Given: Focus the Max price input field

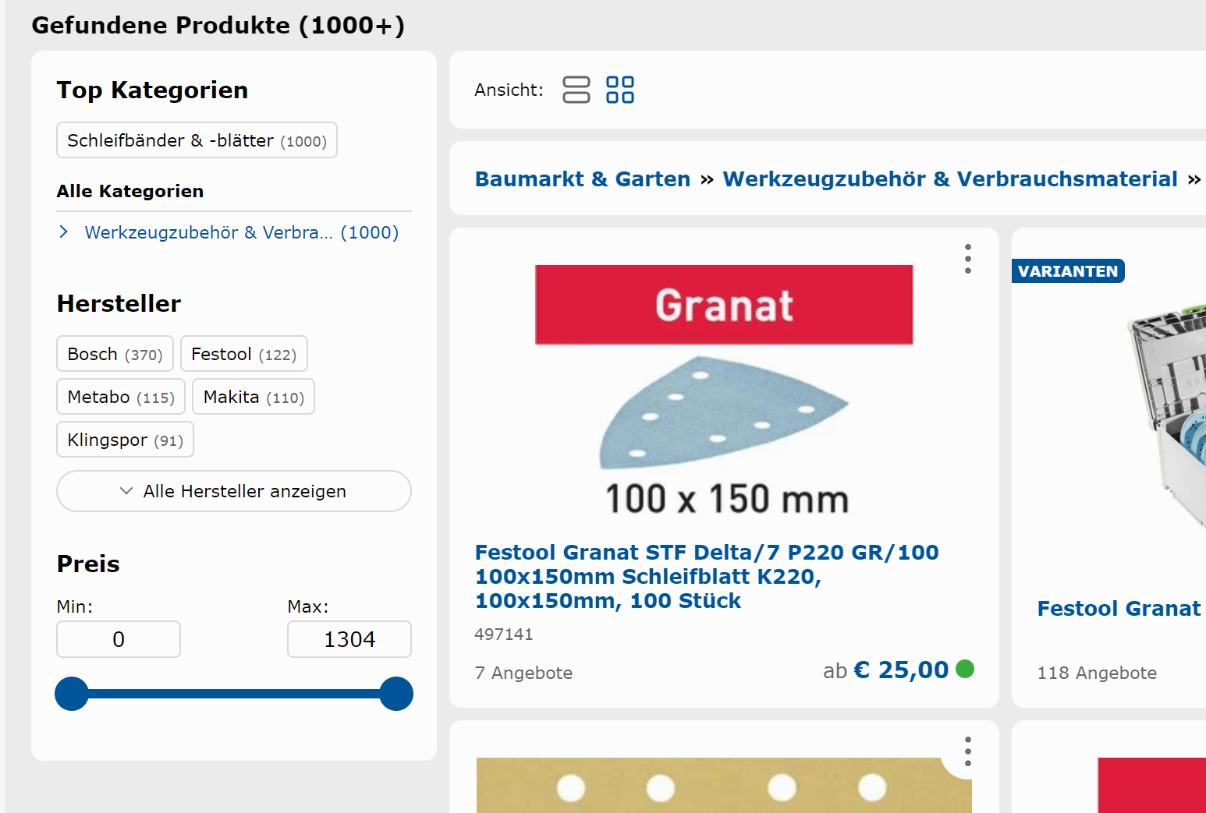Looking at the screenshot, I should [x=349, y=639].
